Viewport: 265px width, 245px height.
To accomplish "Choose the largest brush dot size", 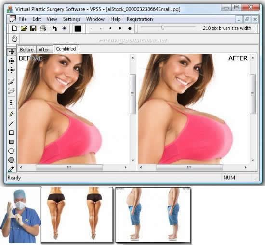I will click(130, 28).
